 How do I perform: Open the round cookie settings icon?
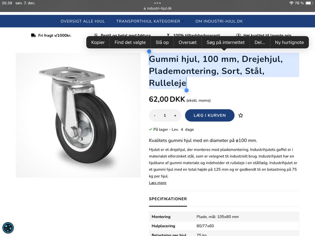coord(8,228)
